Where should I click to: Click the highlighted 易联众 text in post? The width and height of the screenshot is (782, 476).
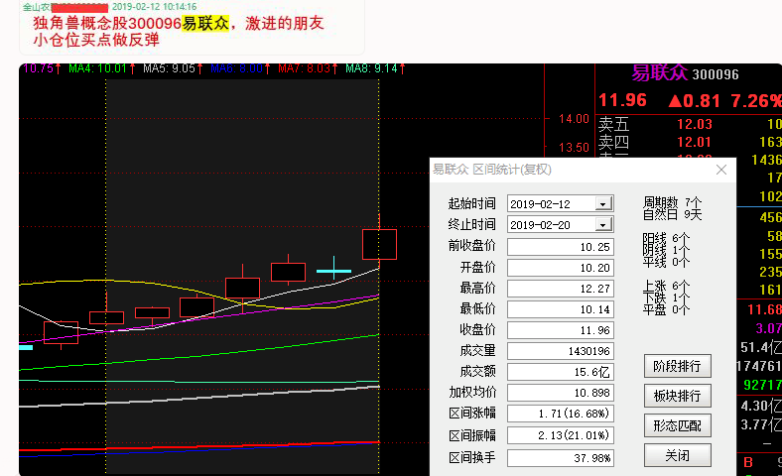point(205,23)
